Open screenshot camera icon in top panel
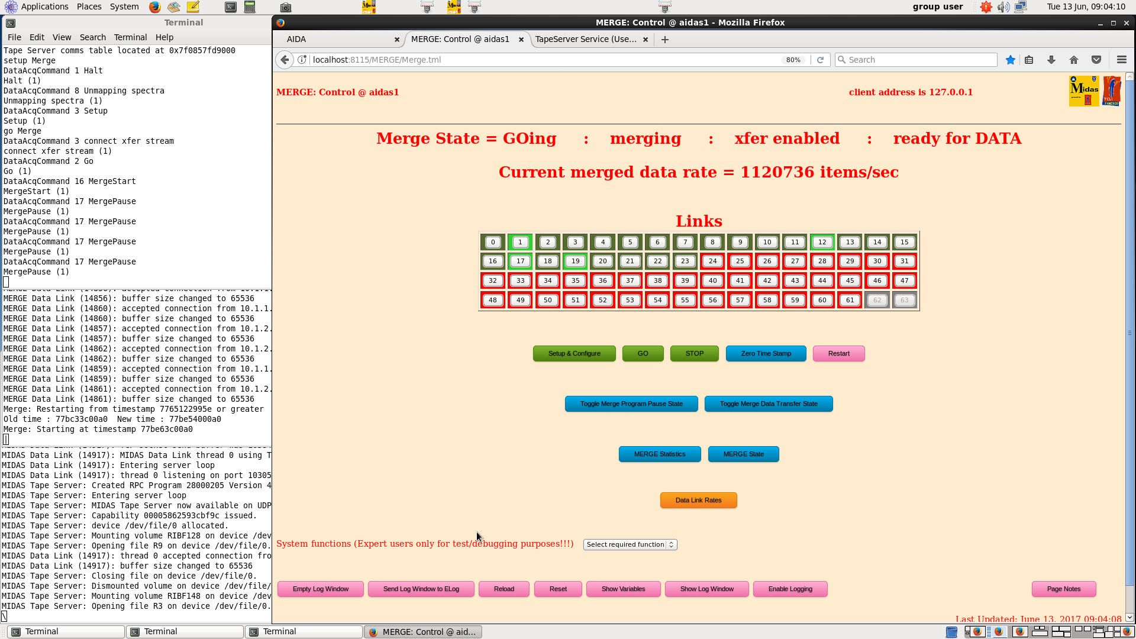This screenshot has height=639, width=1136. point(286,7)
